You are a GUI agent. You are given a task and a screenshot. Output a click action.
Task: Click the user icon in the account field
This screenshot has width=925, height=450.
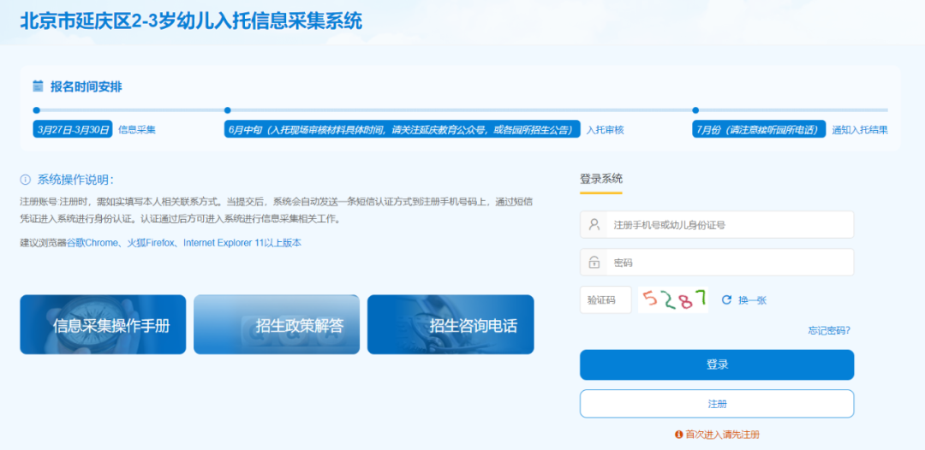[594, 225]
